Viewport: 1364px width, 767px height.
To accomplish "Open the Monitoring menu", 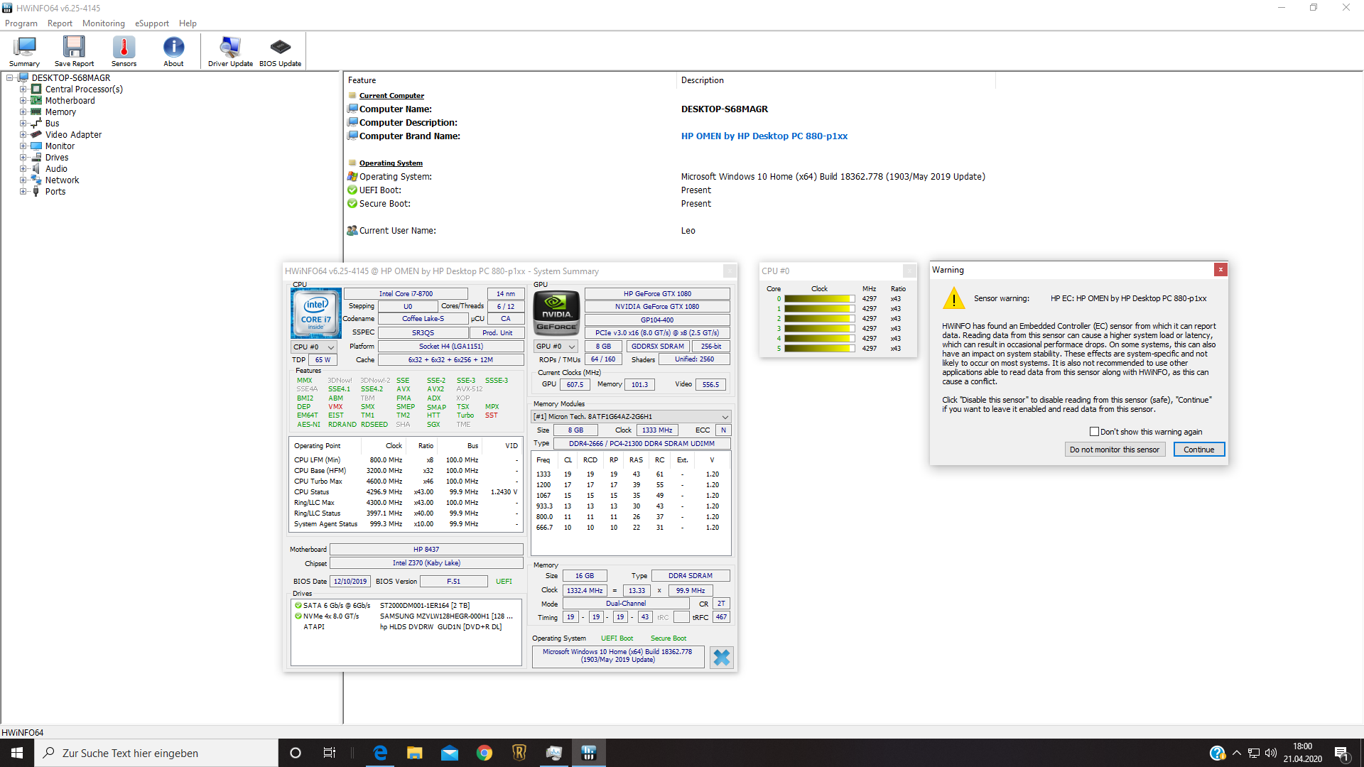I will pos(103,23).
